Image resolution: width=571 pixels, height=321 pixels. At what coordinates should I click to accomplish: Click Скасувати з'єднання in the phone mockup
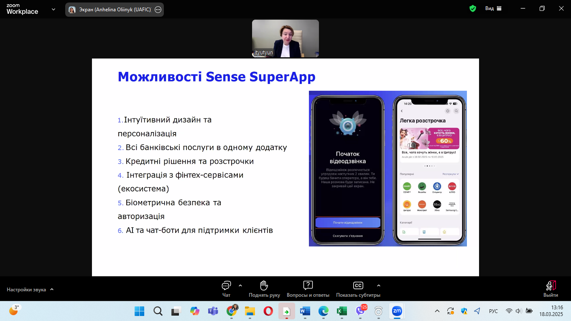pos(348,236)
